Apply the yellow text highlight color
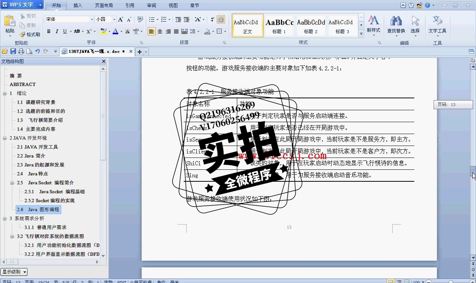The height and width of the screenshot is (283, 476). pos(103,32)
